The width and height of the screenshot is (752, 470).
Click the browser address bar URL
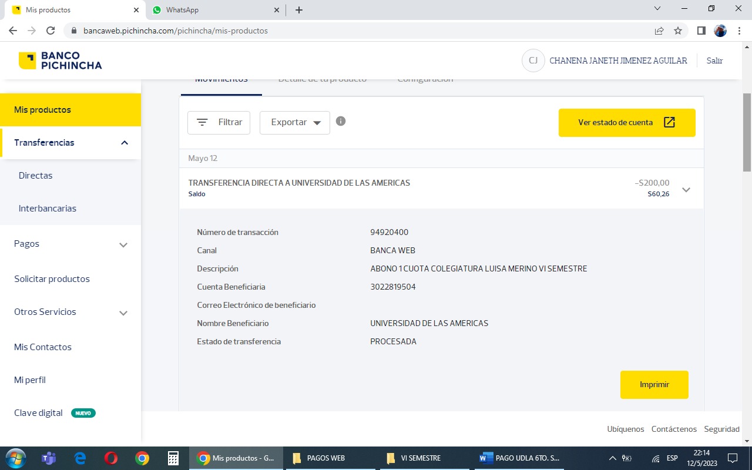pos(176,31)
